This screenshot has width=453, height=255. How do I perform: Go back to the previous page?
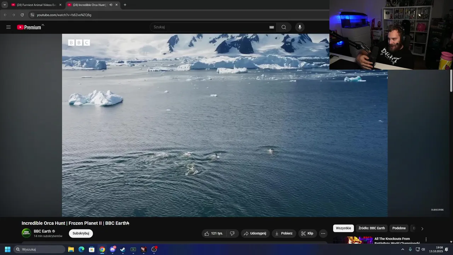5,15
